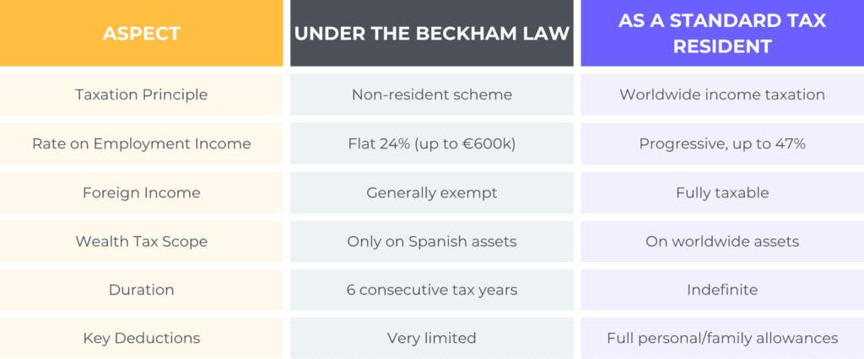Click the UNDER THE BECKHAM LAW header
Viewport: 864px width, 359px height.
(431, 34)
